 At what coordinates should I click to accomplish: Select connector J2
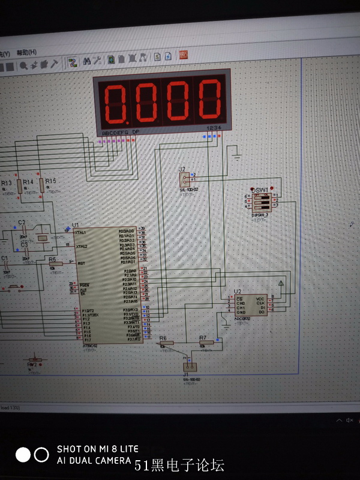point(184,179)
